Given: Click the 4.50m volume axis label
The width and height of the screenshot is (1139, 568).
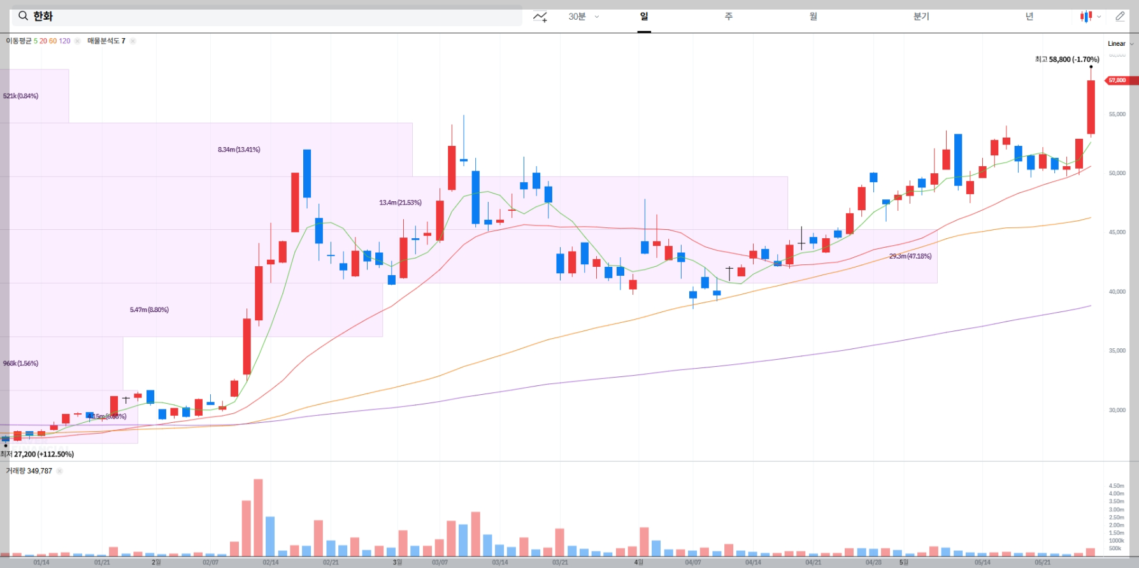Looking at the screenshot, I should (x=1117, y=486).
